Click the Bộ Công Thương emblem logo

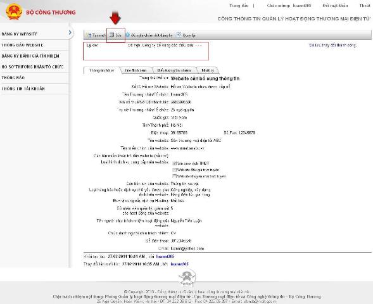[14, 11]
